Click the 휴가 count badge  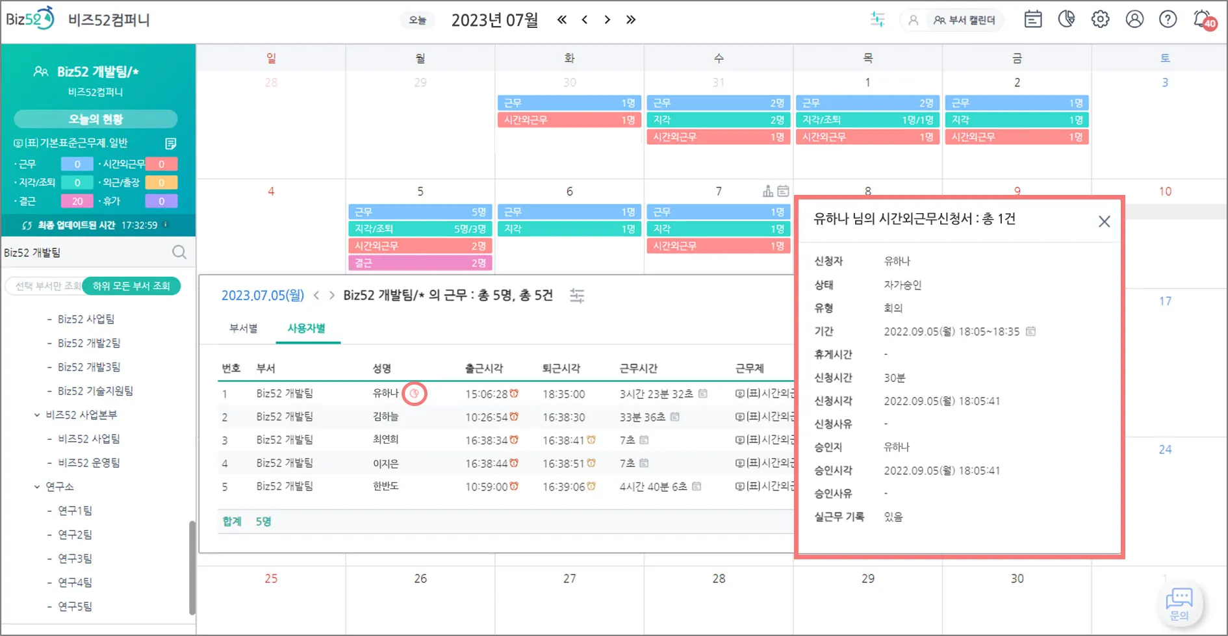(x=161, y=201)
